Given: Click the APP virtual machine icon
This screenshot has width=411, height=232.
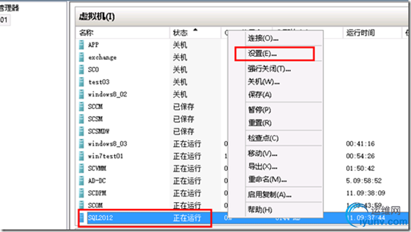Looking at the screenshot, I should pos(82,45).
